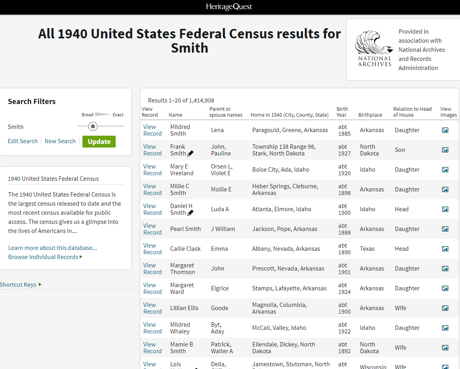The image size is (460, 369).
Task: Open View Record for Margaret Thomson
Action: [x=152, y=269]
